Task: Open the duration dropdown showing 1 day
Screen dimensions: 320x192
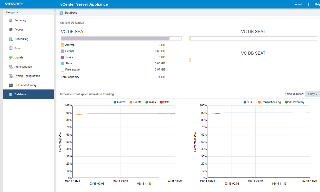Action: pos(312,94)
